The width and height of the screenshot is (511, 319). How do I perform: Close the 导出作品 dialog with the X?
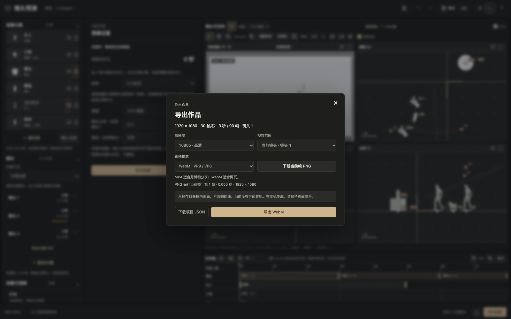pos(335,103)
